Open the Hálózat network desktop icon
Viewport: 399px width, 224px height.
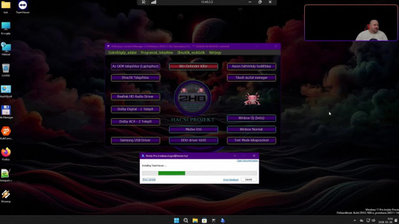pyautogui.click(x=6, y=49)
